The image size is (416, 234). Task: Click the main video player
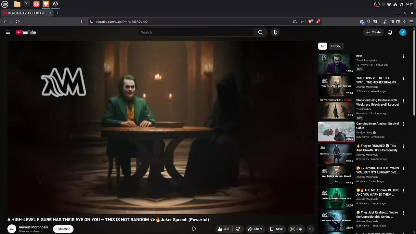(161, 127)
